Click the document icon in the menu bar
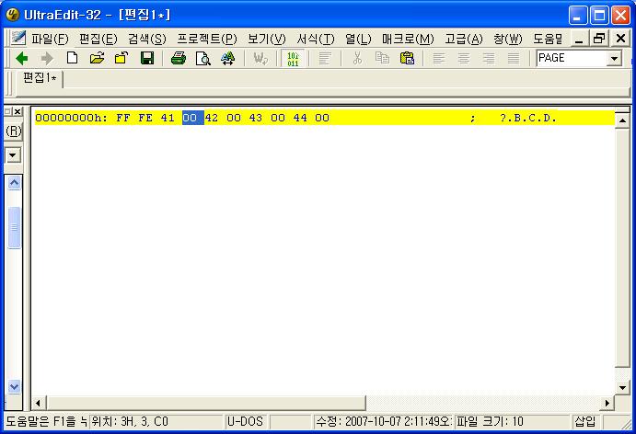 coord(17,39)
